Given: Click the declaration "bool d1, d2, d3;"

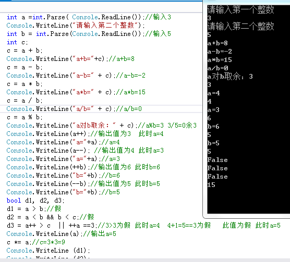Looking at the screenshot, I should click(35, 201).
